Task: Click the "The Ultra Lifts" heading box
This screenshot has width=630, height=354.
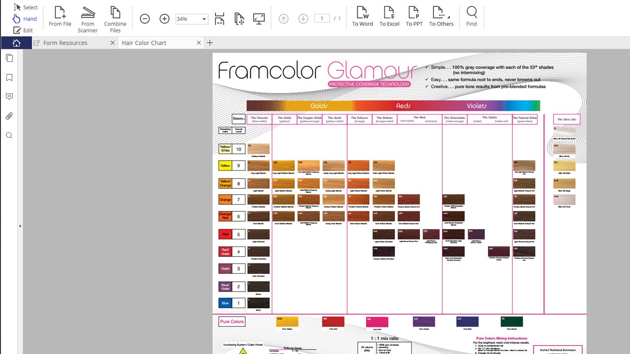Action: tap(567, 119)
